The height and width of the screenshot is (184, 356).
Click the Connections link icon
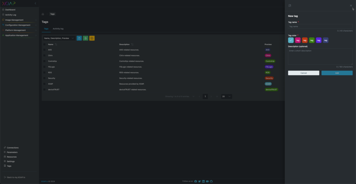pyautogui.click(x=5, y=148)
